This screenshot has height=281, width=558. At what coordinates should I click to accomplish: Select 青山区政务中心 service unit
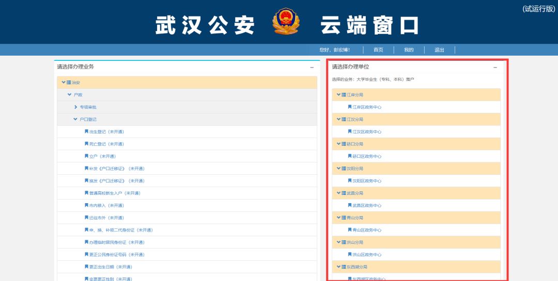click(367, 230)
